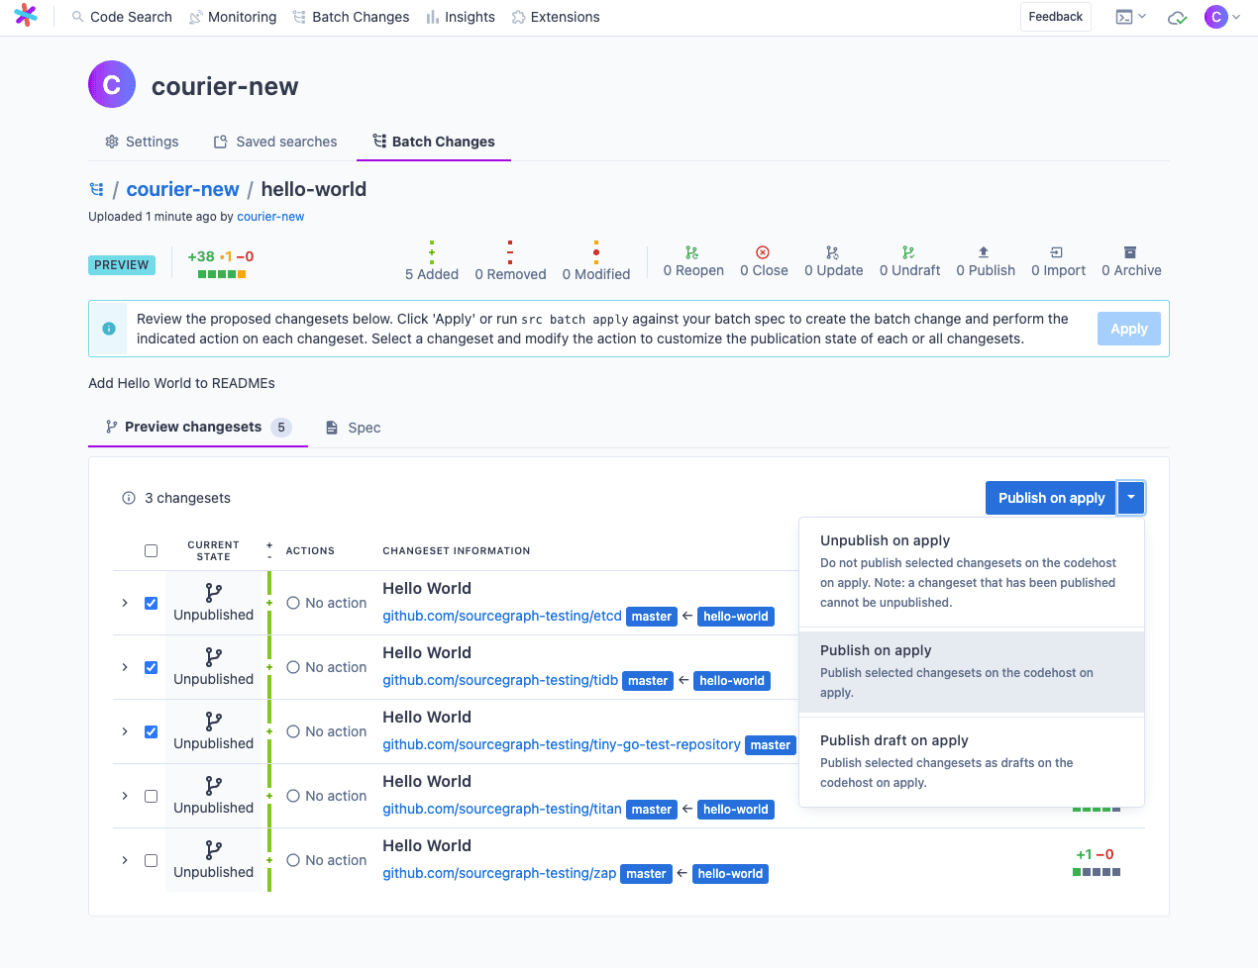Viewport: 1258px width, 968px height.
Task: Click the Unpublished branch icon in titan row
Action: pos(214,785)
